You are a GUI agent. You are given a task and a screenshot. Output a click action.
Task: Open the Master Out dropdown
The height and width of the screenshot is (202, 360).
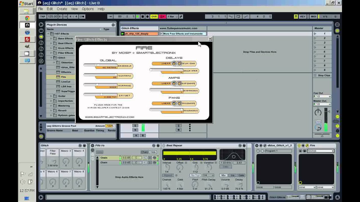coord(322,104)
